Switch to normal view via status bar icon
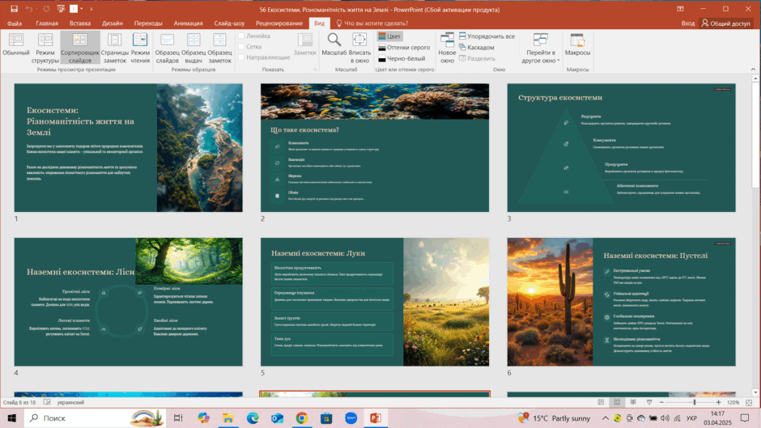 [601, 402]
